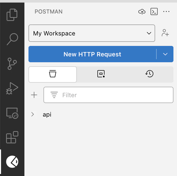
Task: Open the Search view in the activity bar
Action: [12, 39]
